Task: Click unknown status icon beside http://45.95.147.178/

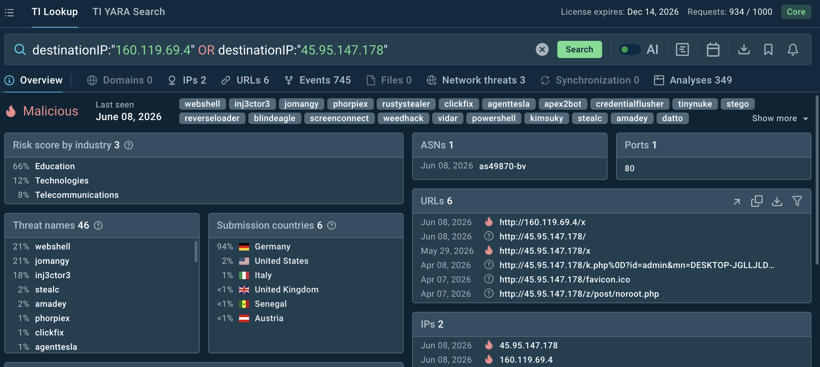Action: [x=489, y=236]
